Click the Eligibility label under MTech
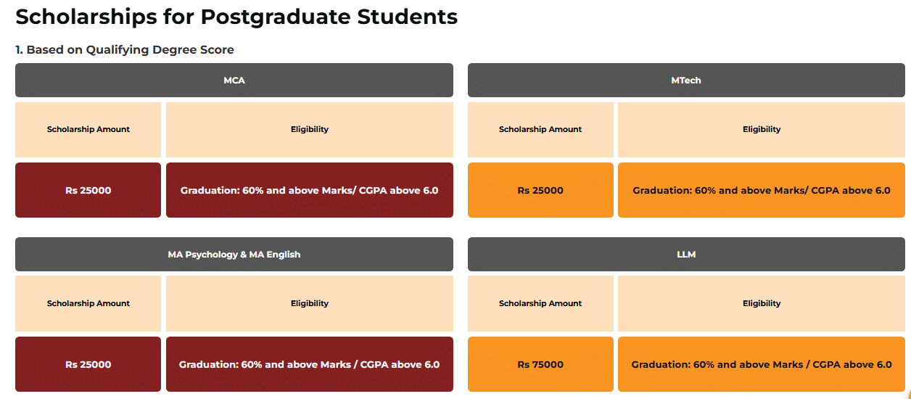 [762, 130]
